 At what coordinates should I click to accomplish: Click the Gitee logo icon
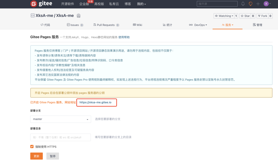coord(33,4)
